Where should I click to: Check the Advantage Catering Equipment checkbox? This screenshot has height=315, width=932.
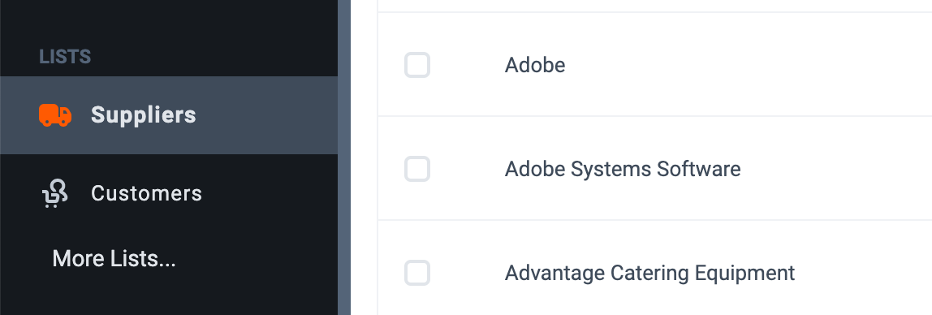(x=417, y=273)
